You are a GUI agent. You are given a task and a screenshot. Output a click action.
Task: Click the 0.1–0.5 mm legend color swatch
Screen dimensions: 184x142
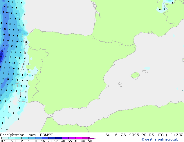coord(5,138)
